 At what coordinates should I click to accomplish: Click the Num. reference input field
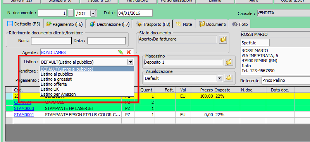click(51, 41)
